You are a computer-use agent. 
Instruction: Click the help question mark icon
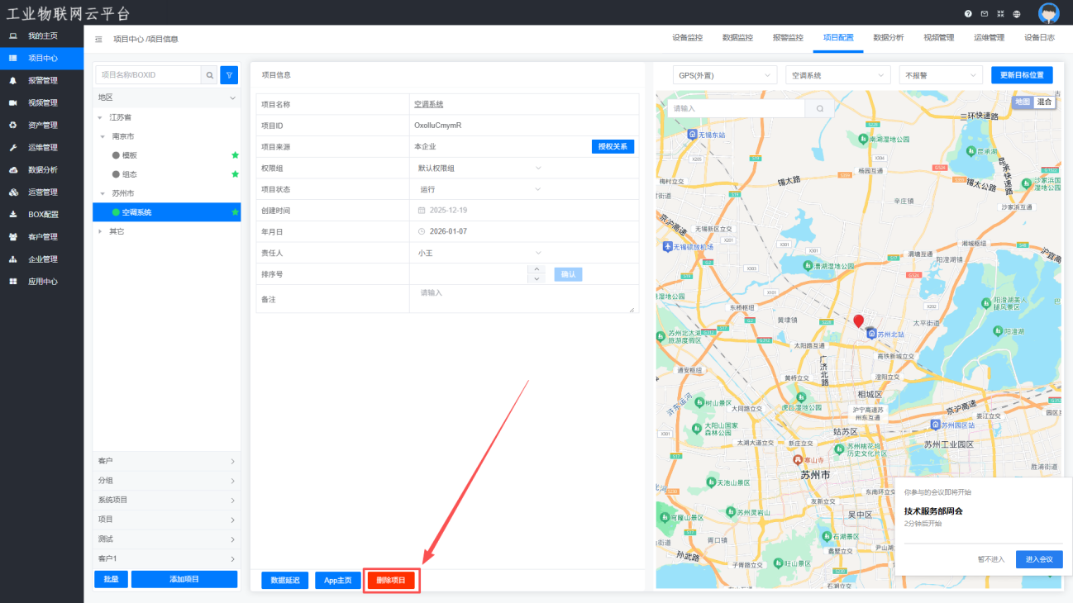[x=968, y=14]
